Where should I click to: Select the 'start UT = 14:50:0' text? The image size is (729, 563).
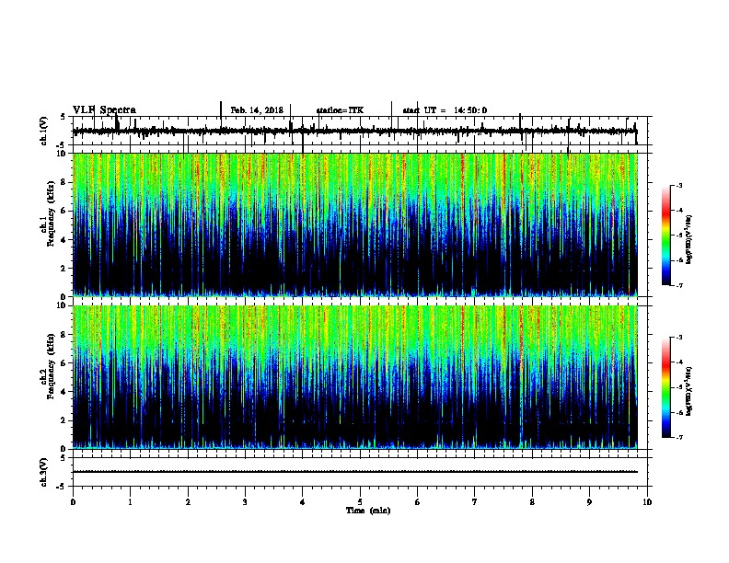[445, 110]
